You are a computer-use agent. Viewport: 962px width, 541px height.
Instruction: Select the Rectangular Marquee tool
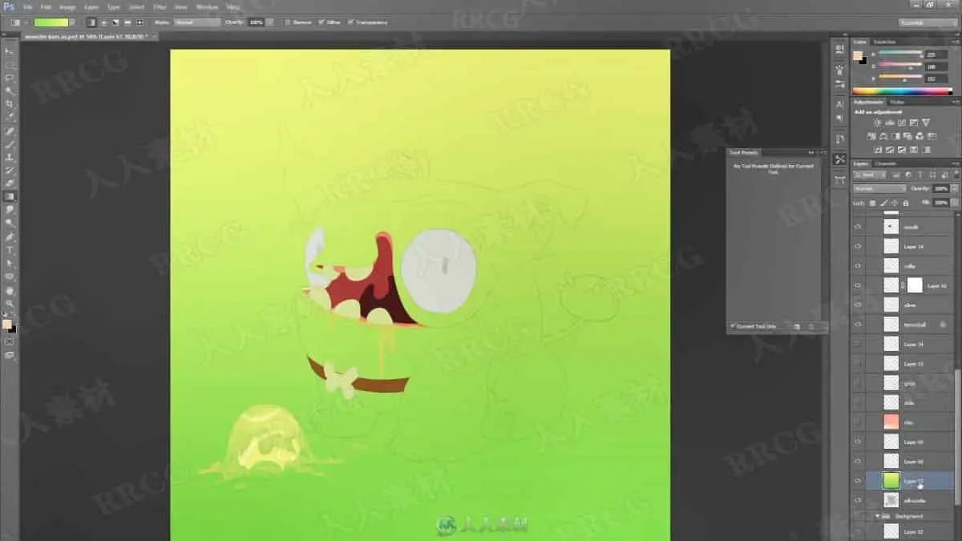coord(10,65)
